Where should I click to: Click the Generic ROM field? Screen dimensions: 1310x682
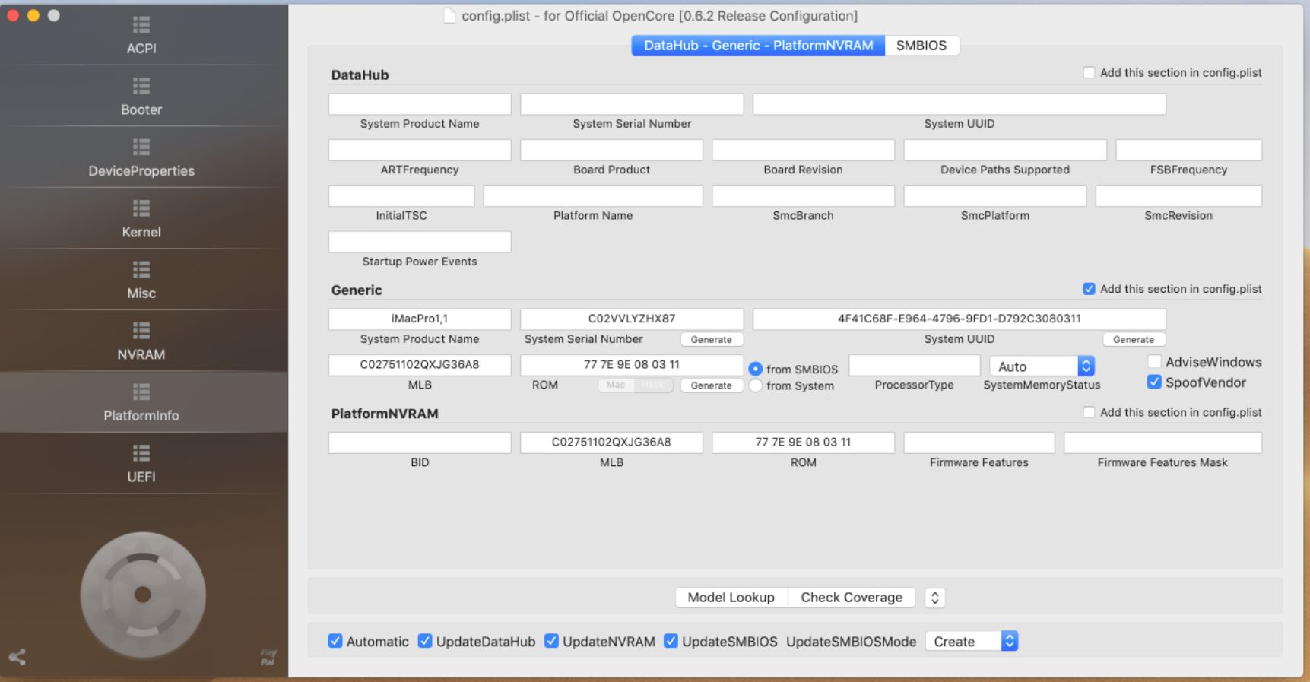click(632, 365)
